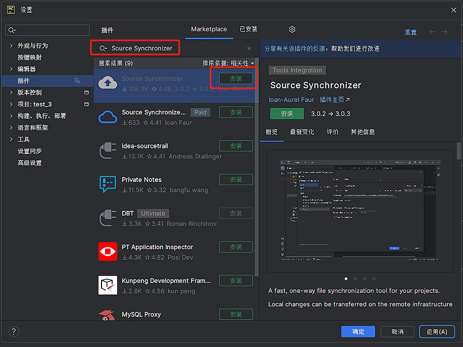The image size is (463, 347).
Task: Switch to the Marketplace tab
Action: pyautogui.click(x=209, y=29)
